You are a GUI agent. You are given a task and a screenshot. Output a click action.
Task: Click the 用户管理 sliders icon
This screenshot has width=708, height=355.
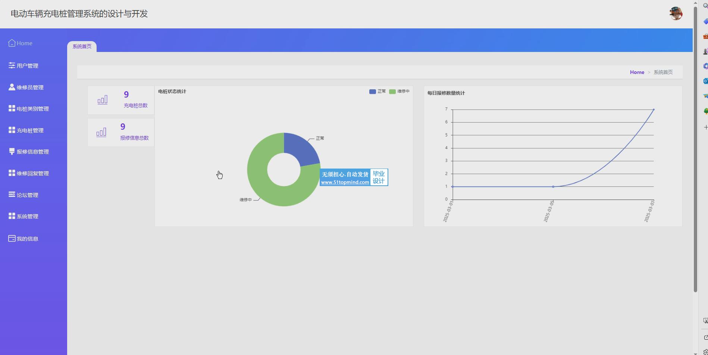(x=12, y=66)
